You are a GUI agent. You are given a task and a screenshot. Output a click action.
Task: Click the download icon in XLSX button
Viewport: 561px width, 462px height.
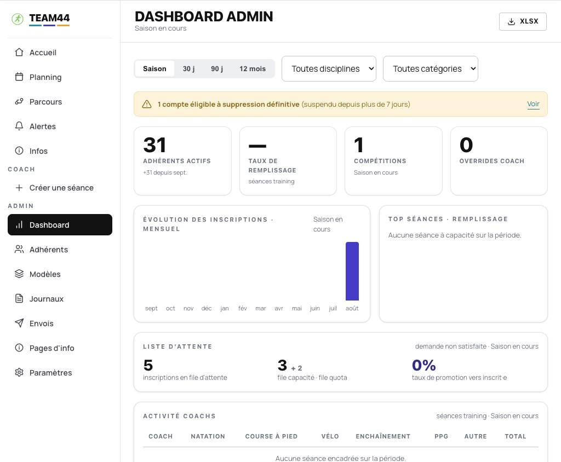pyautogui.click(x=512, y=21)
